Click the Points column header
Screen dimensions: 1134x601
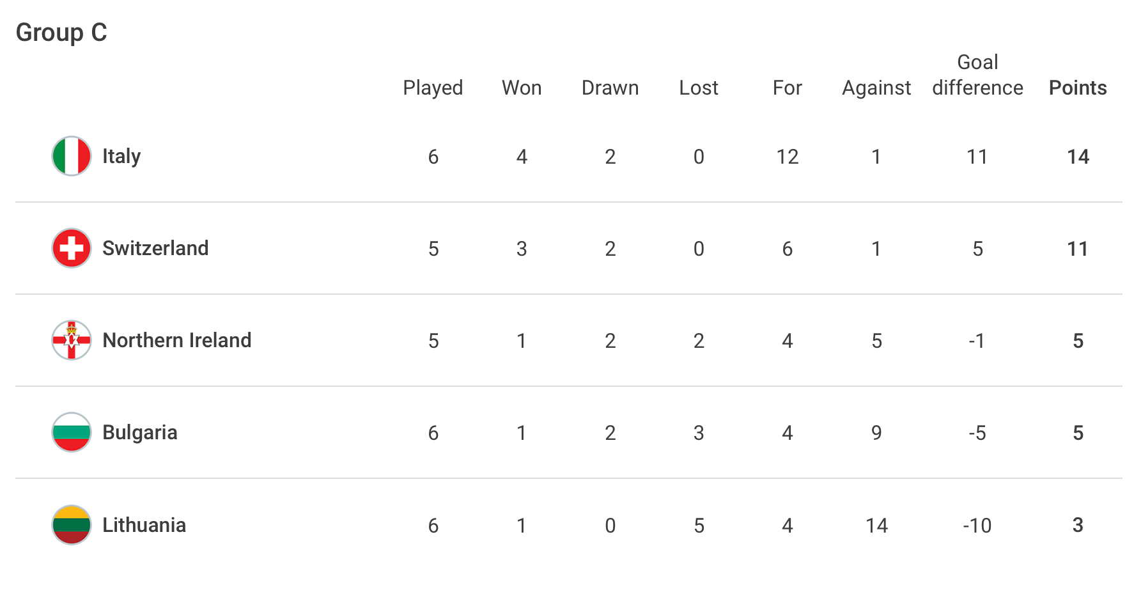click(x=1078, y=88)
